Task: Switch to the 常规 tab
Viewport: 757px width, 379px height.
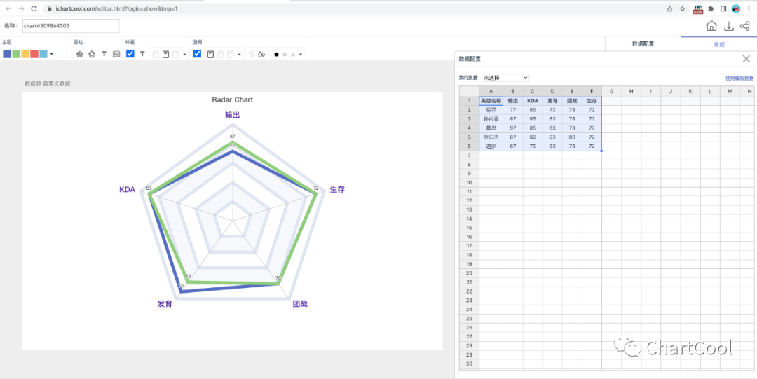Action: tap(719, 44)
